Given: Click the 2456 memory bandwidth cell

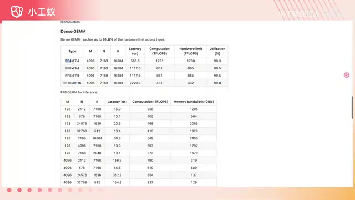Looking at the screenshot, I should point(194,138).
